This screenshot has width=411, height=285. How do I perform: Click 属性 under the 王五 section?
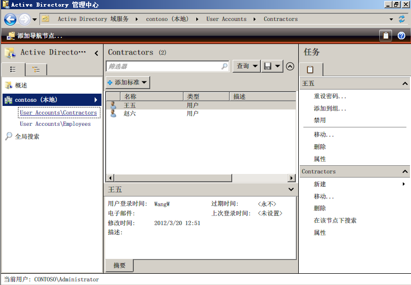(320, 159)
